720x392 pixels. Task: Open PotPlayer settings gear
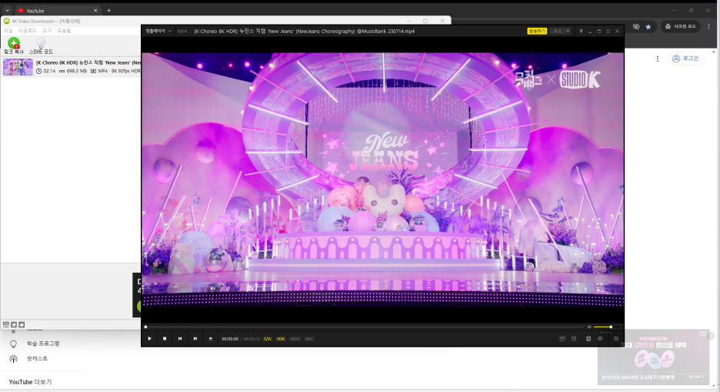point(600,339)
